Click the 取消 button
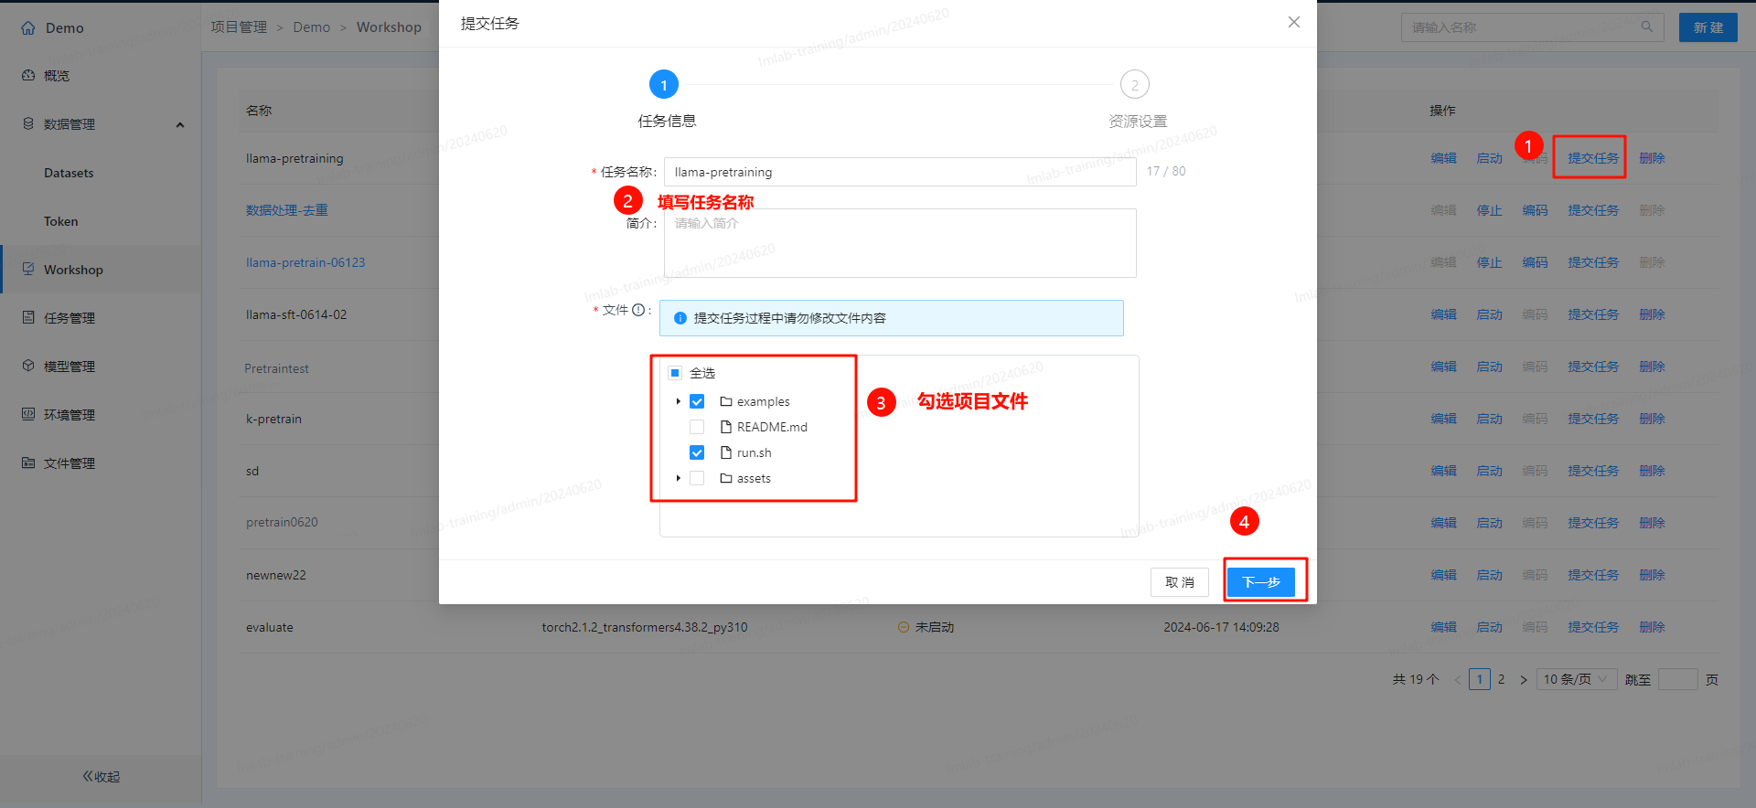This screenshot has width=1756, height=808. 1179,582
